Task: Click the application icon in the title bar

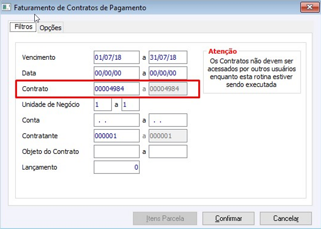Action: pyautogui.click(x=6, y=7)
